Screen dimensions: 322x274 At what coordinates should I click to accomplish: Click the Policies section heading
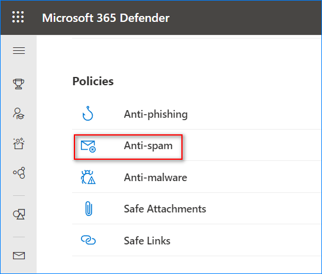pos(93,81)
